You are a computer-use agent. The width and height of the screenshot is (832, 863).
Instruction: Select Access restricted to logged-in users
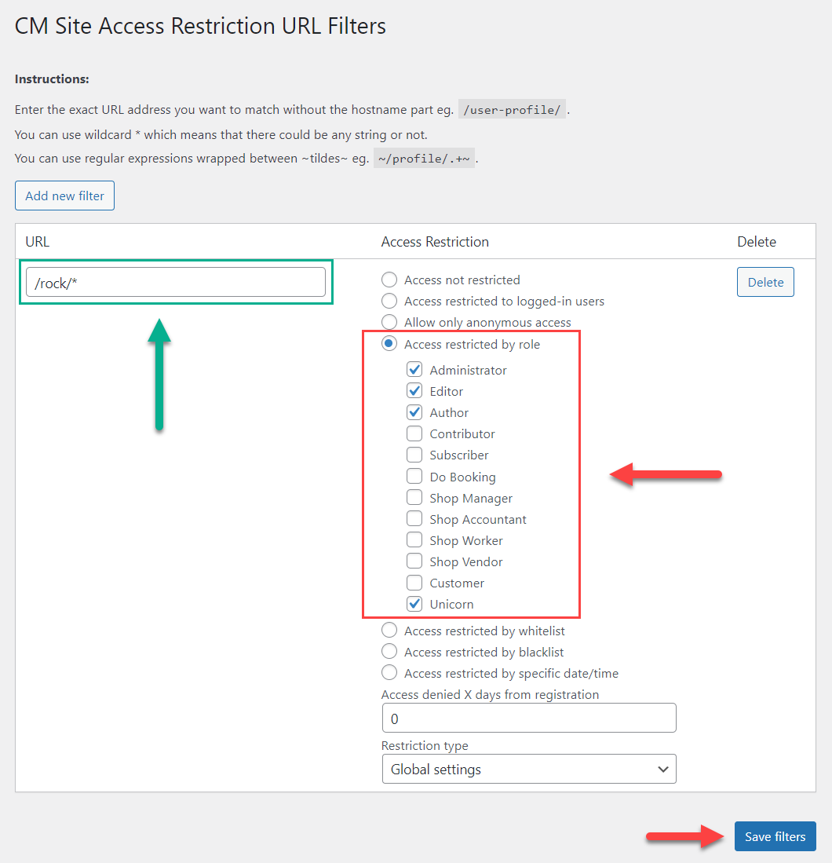click(389, 301)
